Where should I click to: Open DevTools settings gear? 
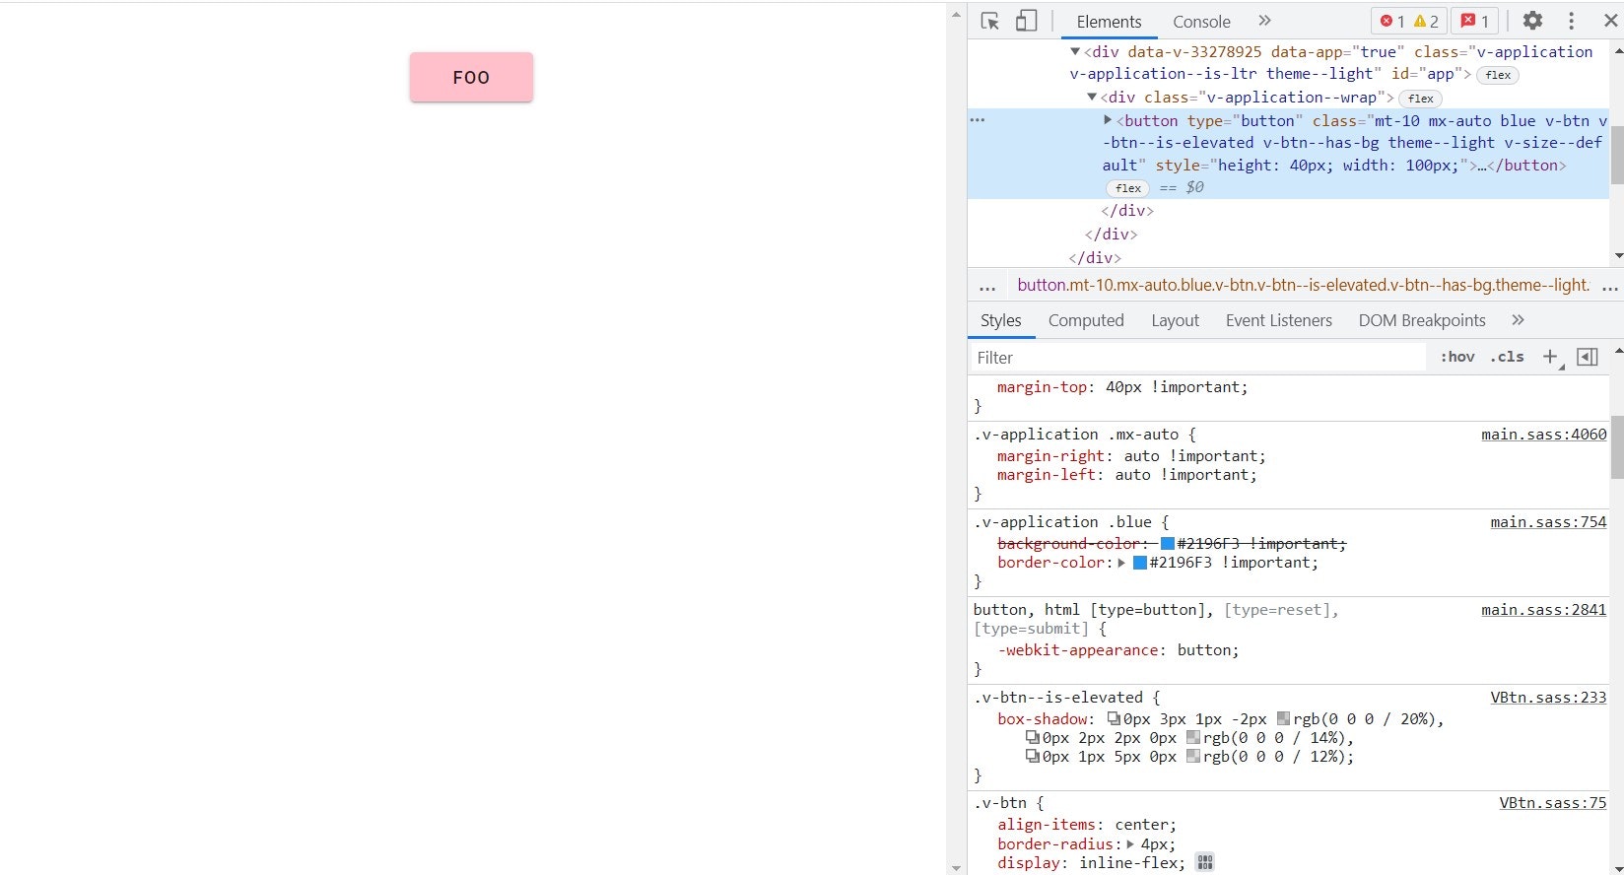tap(1532, 21)
